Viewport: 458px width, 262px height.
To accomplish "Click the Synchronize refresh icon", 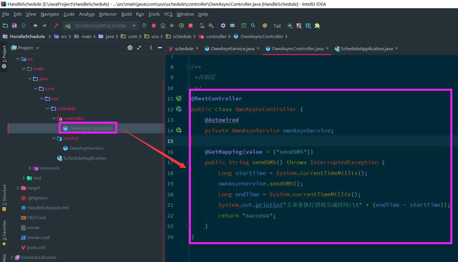I will pyautogui.click(x=24, y=26).
